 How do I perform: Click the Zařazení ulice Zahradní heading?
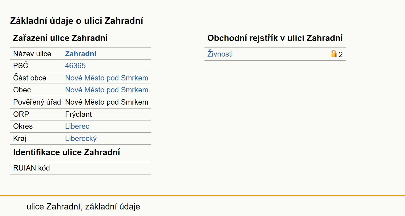click(x=60, y=38)
